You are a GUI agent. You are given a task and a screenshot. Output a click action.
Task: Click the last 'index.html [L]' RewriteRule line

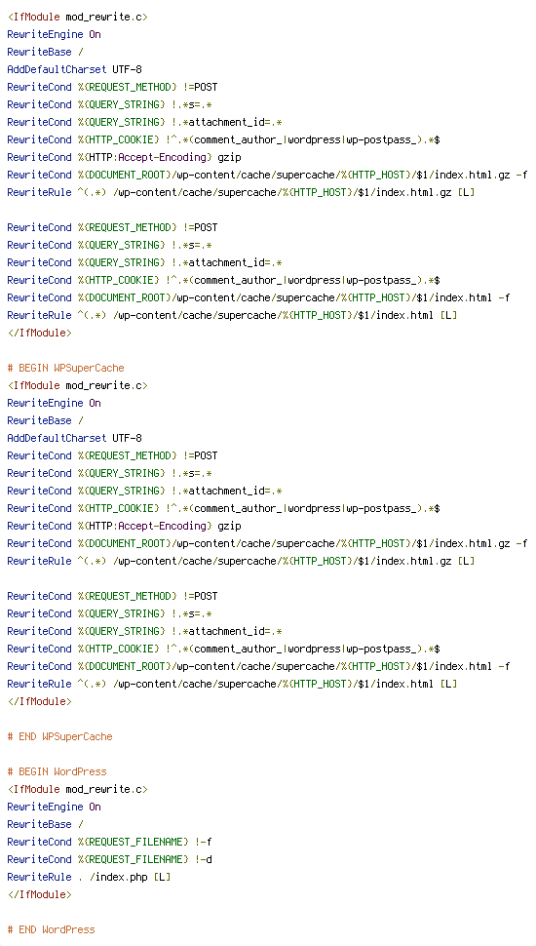tap(232, 685)
